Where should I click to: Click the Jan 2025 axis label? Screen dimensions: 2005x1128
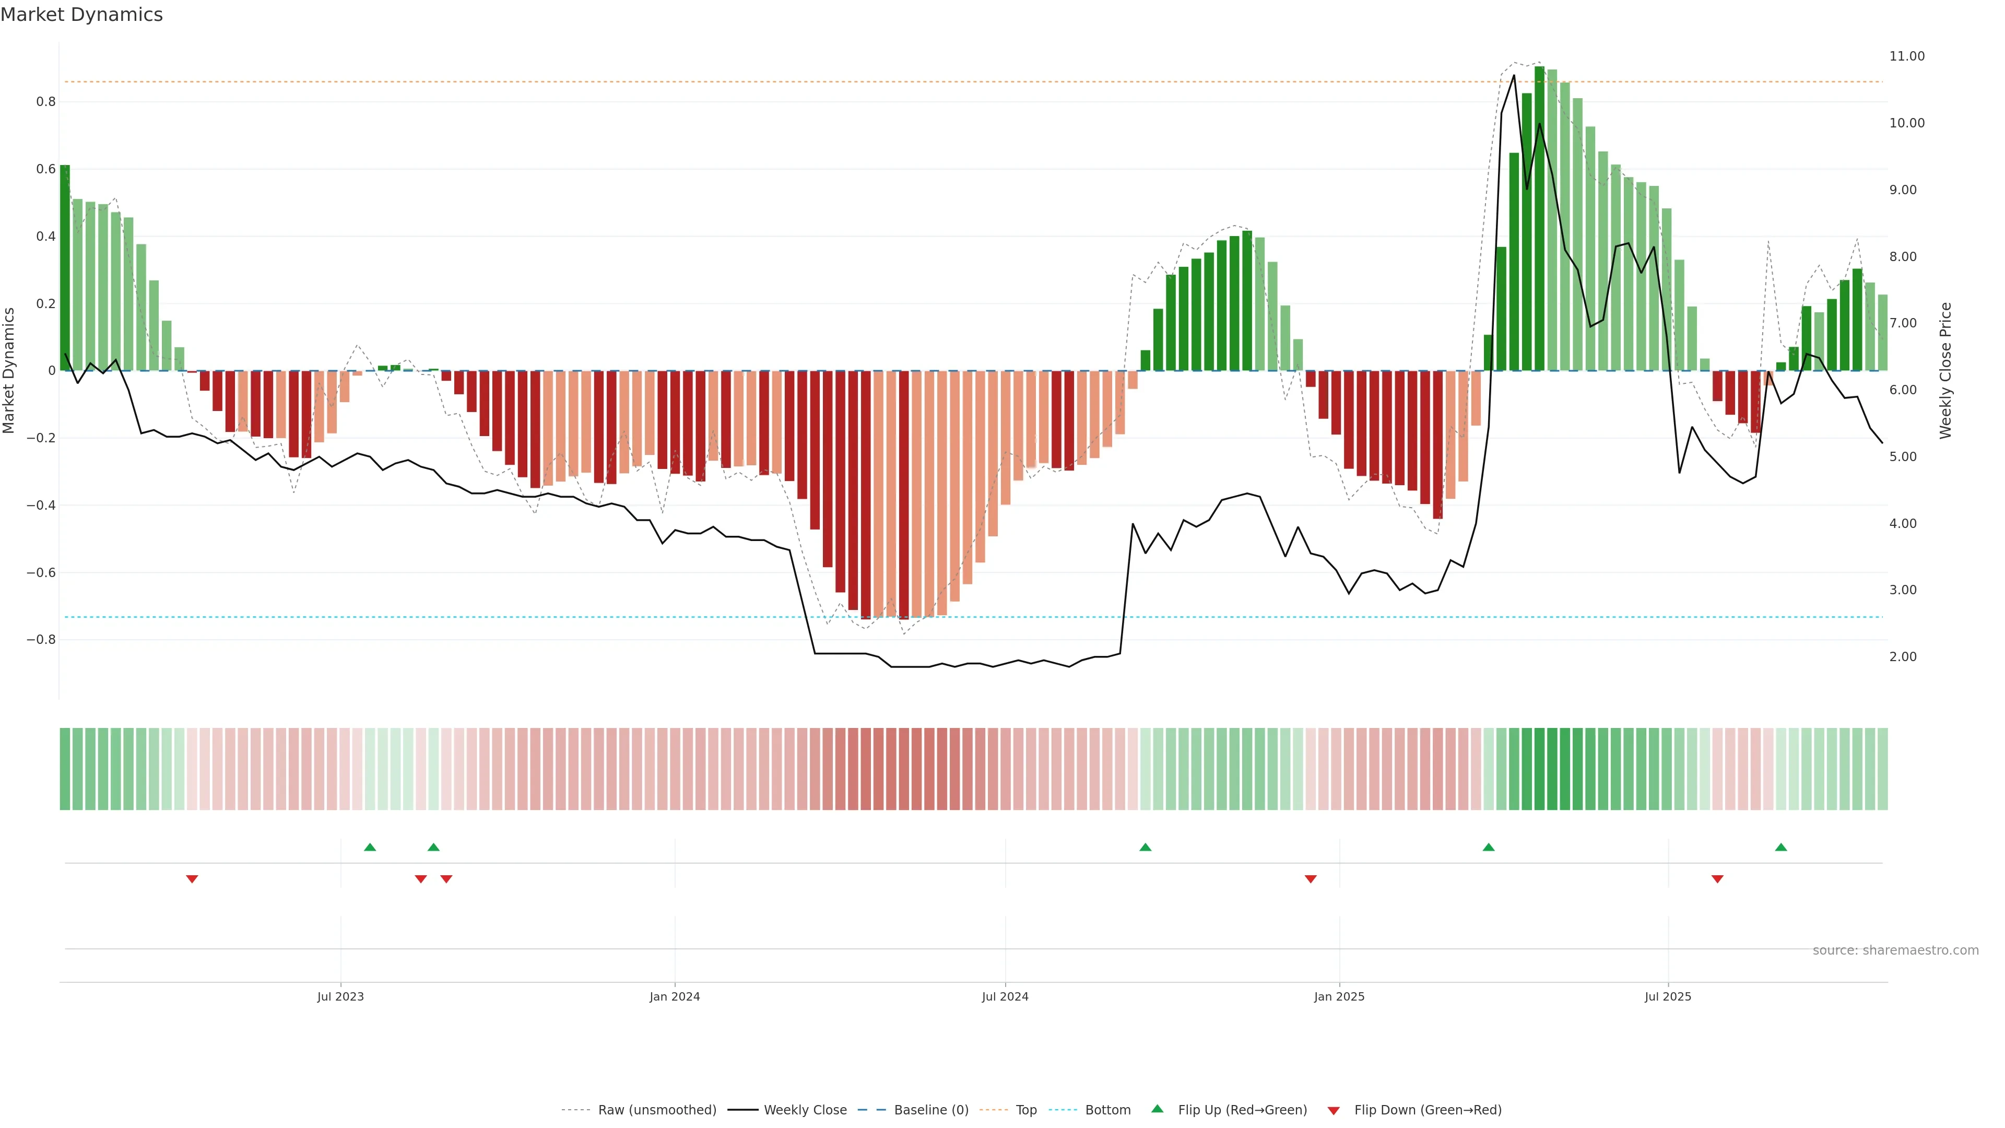click(x=1339, y=996)
